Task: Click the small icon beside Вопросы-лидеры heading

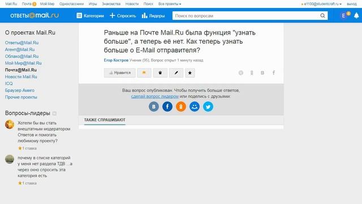Action: coord(54,113)
